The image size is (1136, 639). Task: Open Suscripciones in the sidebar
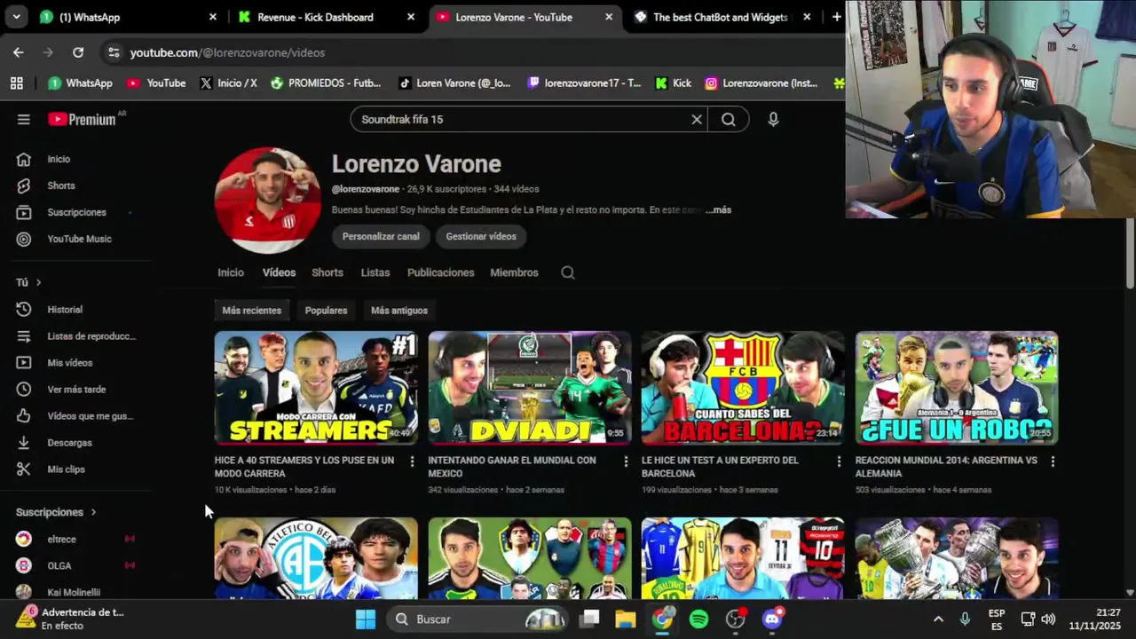[78, 212]
